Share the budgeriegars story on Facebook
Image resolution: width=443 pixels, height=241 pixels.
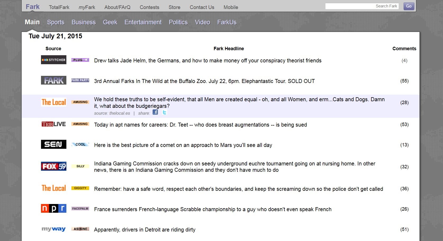point(155,112)
